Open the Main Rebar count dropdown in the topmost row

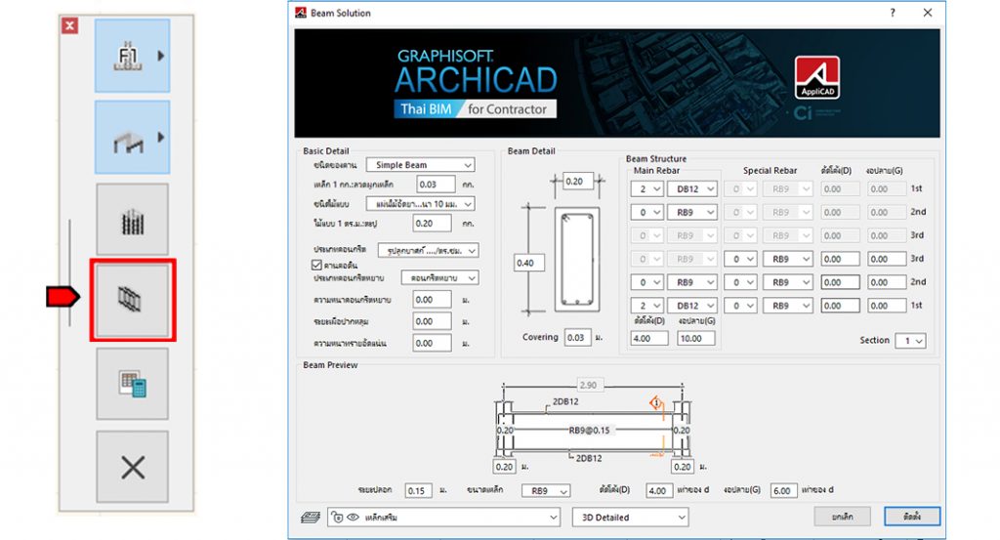(x=646, y=189)
